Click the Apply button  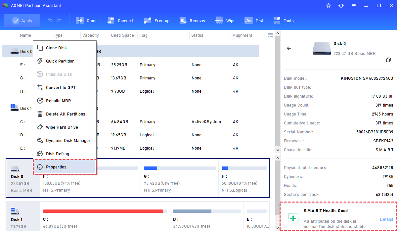pyautogui.click(x=22, y=21)
